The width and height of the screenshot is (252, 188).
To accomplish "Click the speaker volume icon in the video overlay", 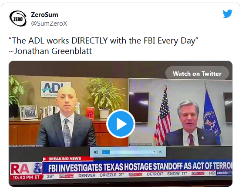I will [x=96, y=152].
